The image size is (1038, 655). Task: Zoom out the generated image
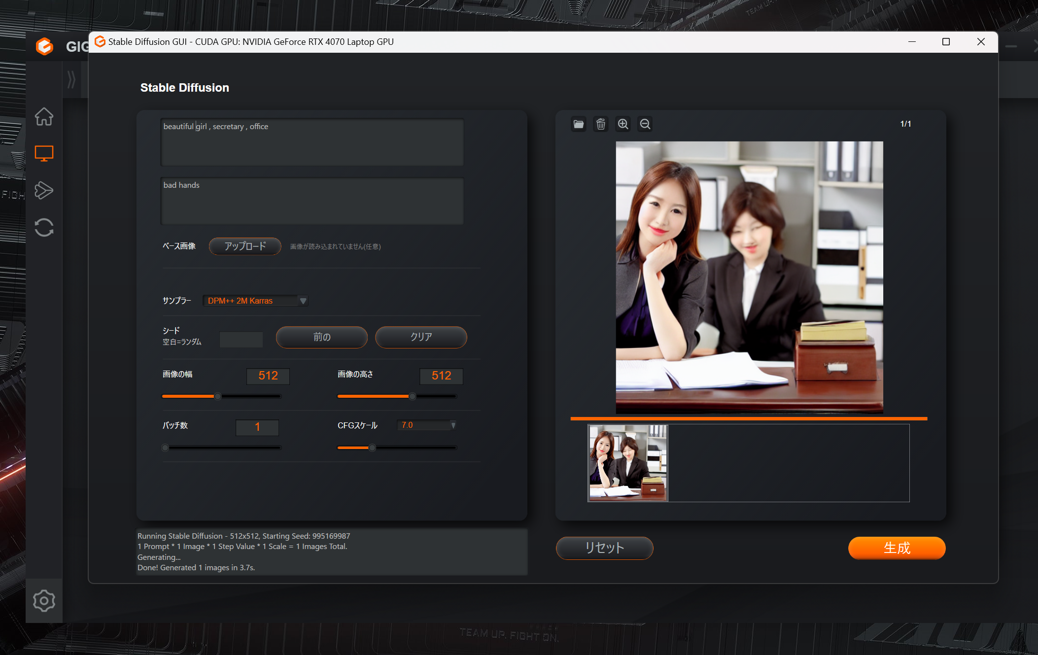coord(645,124)
